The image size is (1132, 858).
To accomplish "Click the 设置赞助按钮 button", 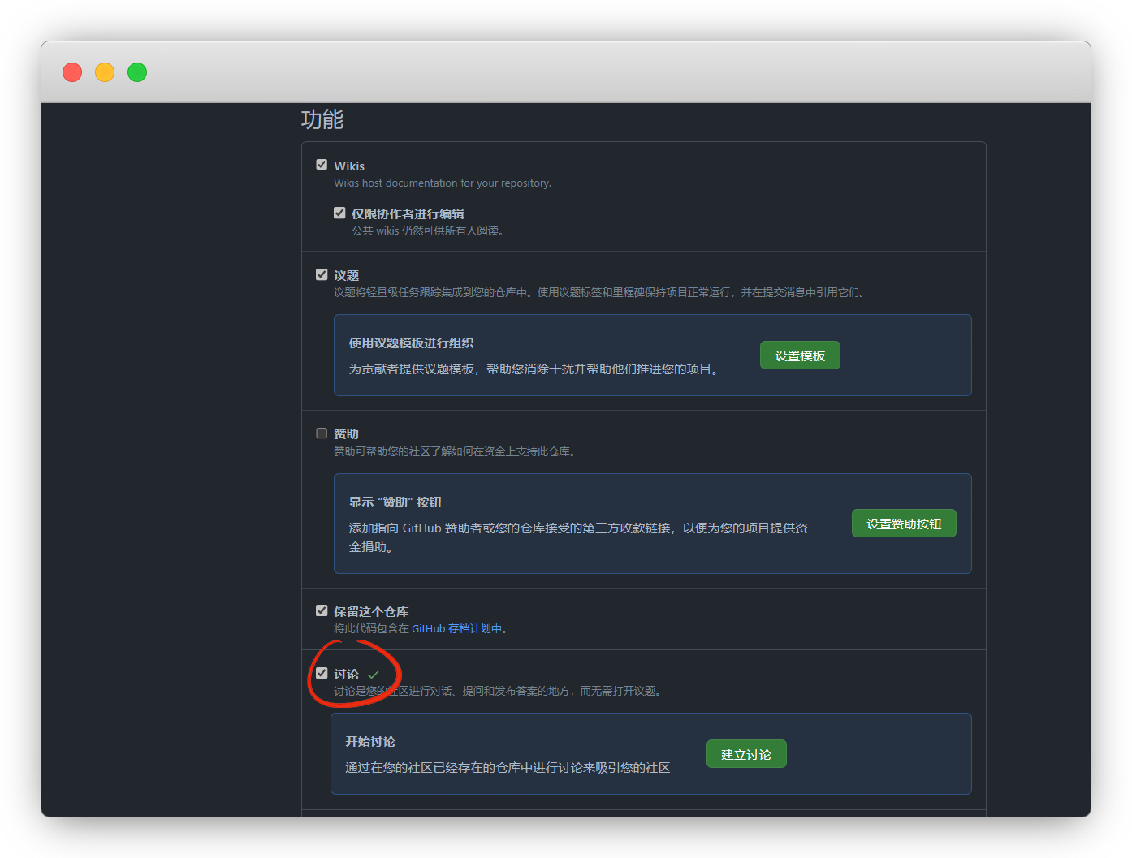I will (903, 524).
